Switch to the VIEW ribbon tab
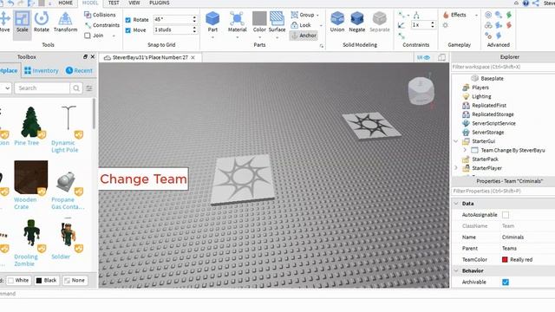Screen dimensions: 555x312 pyautogui.click(x=134, y=3)
